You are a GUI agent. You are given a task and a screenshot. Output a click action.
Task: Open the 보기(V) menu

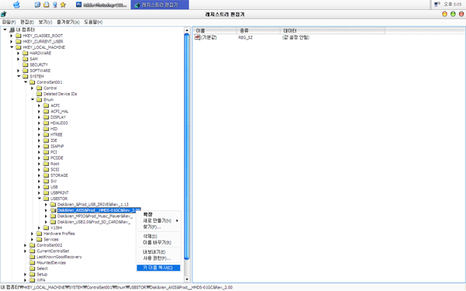point(45,22)
